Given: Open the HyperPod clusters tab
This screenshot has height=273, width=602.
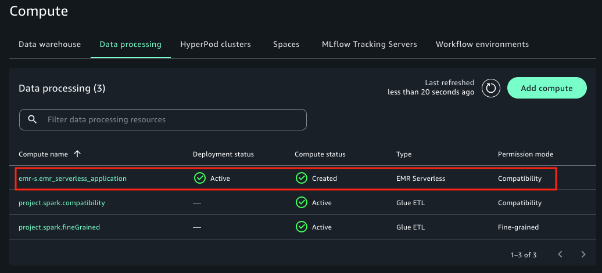Looking at the screenshot, I should 216,45.
